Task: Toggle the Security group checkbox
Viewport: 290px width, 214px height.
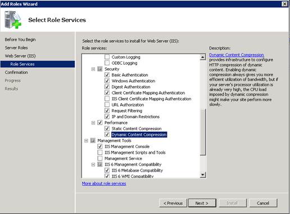Action: (x=100, y=69)
